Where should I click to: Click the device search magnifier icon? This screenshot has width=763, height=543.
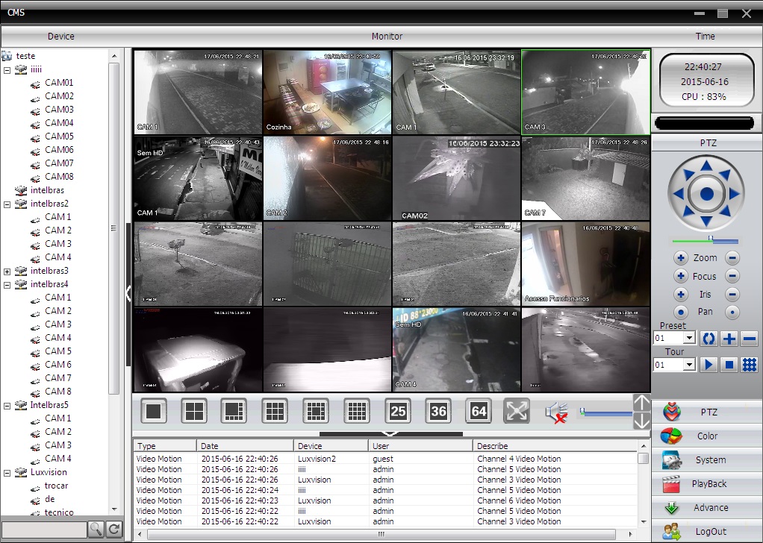pyautogui.click(x=96, y=529)
